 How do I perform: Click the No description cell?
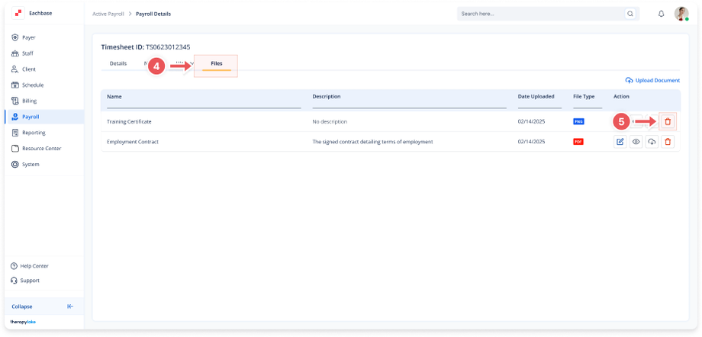[x=330, y=122]
